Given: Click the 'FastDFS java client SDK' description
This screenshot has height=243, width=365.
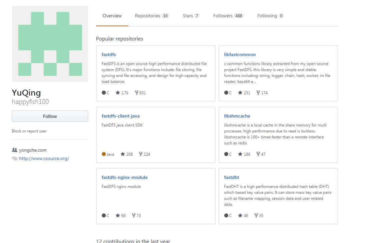Looking at the screenshot, I should 122,125.
